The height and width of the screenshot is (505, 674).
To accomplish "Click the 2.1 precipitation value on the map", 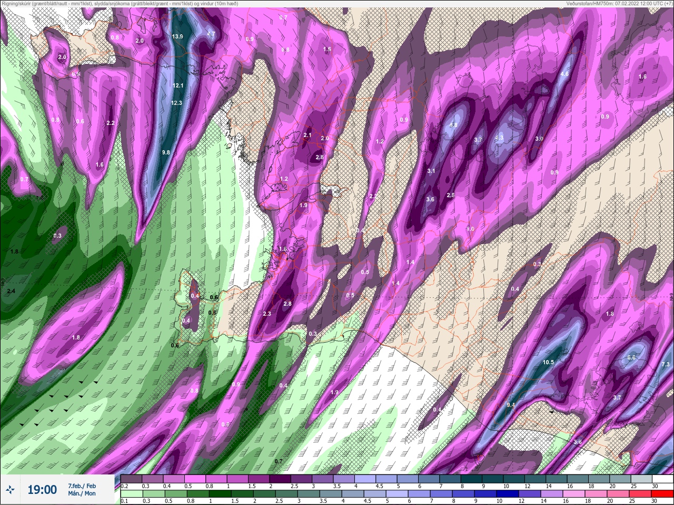I will tap(308, 135).
